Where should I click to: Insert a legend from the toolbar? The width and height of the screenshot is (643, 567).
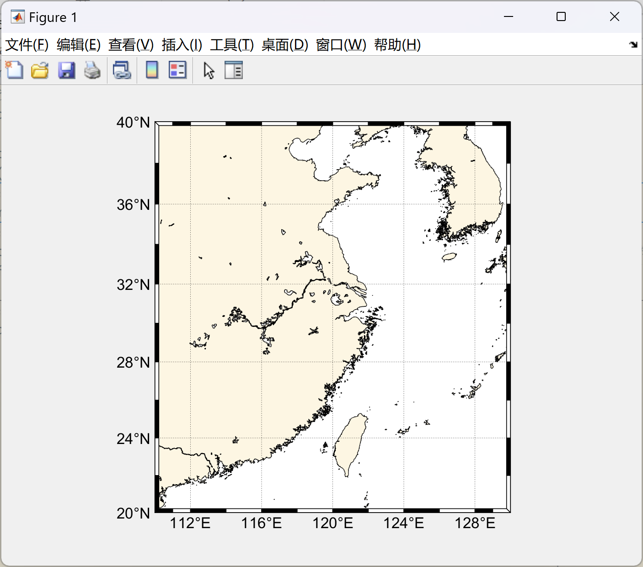click(x=177, y=70)
